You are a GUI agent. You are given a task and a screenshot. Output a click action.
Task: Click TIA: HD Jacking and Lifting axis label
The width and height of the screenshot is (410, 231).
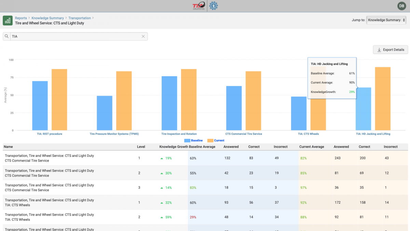click(x=373, y=134)
